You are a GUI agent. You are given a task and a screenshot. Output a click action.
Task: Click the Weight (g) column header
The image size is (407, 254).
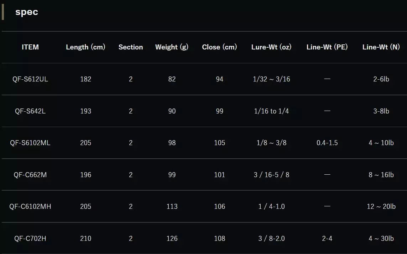coord(172,47)
